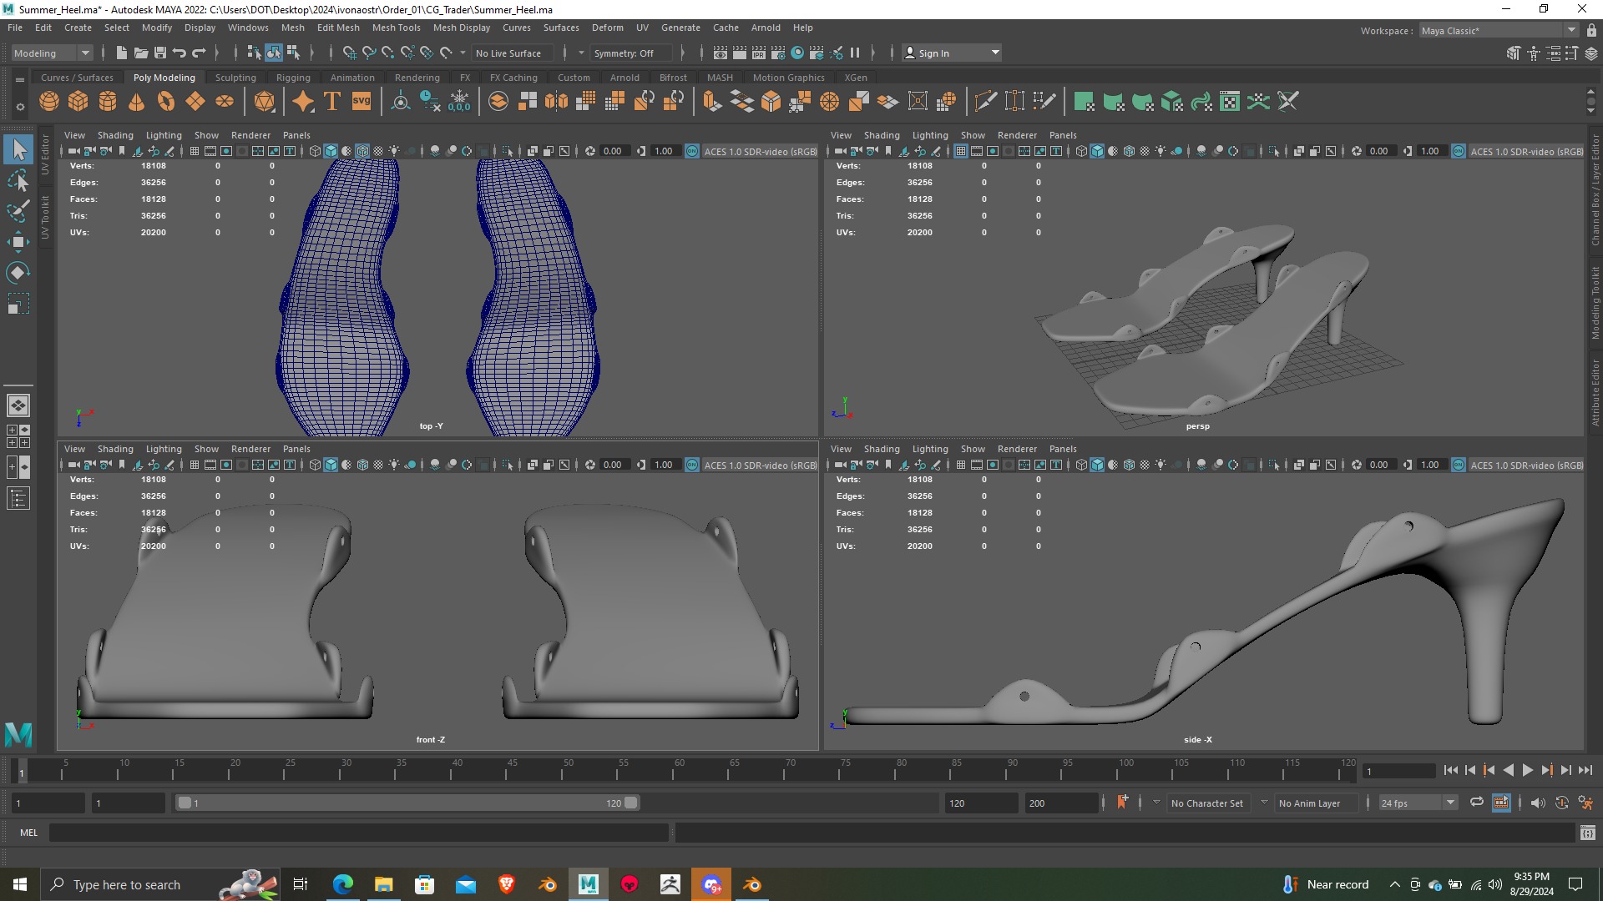Open the Mesh Tools menu
This screenshot has height=901, width=1603.
coord(396,28)
